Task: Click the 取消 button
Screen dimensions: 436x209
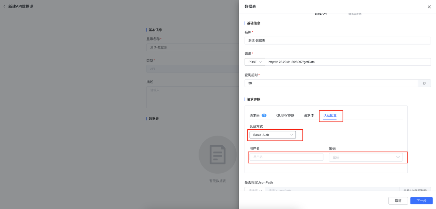Action: 398,200
